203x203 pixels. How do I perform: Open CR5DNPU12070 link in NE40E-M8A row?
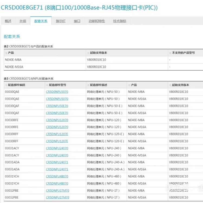coord(57,120)
